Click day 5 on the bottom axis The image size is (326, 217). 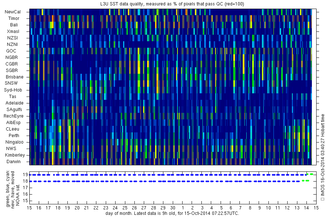point(221,208)
